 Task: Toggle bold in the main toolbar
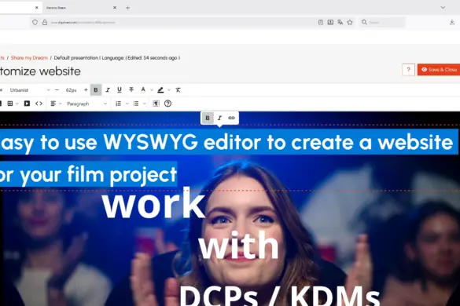click(x=96, y=90)
